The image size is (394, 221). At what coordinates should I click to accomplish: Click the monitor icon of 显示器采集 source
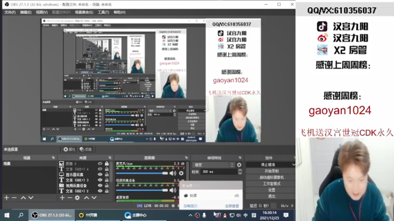[x=61, y=175]
